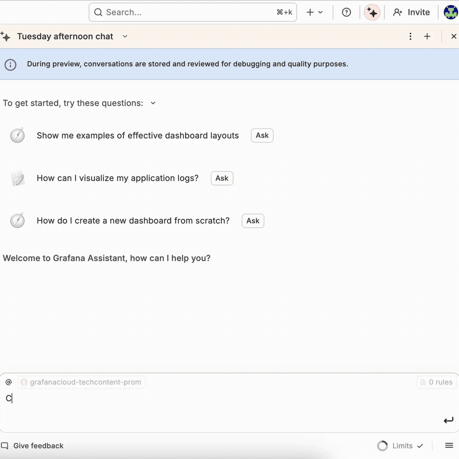Click "To get started, try these questions:" text
459x459 pixels.
pyautogui.click(x=73, y=103)
